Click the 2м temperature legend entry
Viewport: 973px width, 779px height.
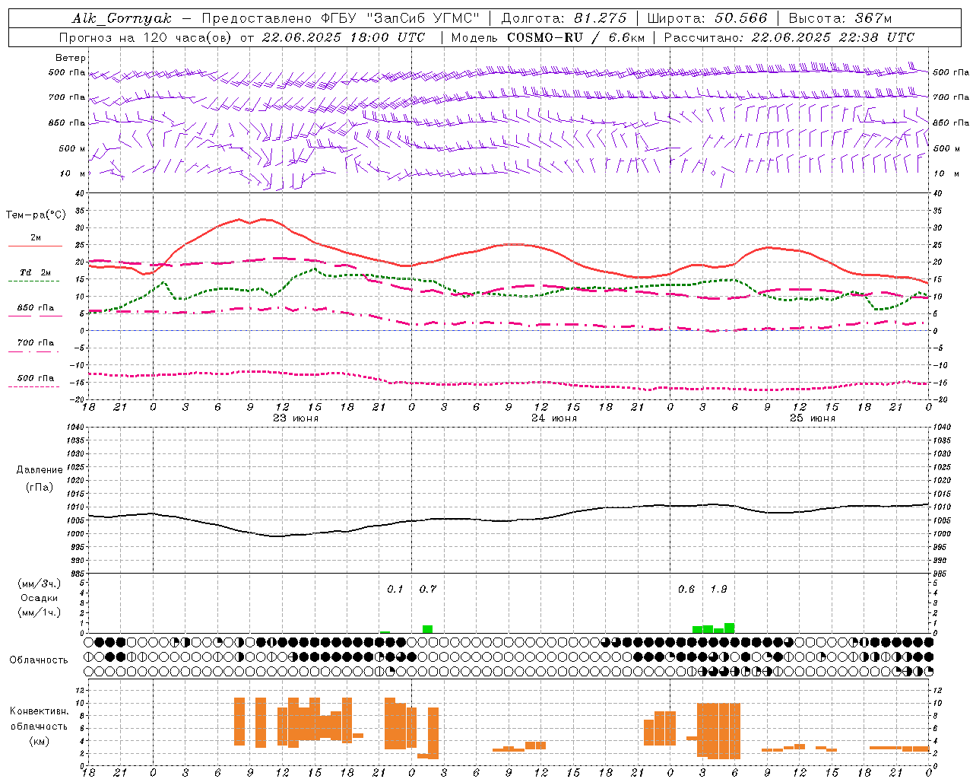pos(36,238)
